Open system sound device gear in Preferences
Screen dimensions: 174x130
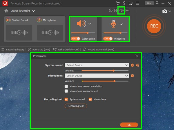pyautogui.click(x=132, y=65)
